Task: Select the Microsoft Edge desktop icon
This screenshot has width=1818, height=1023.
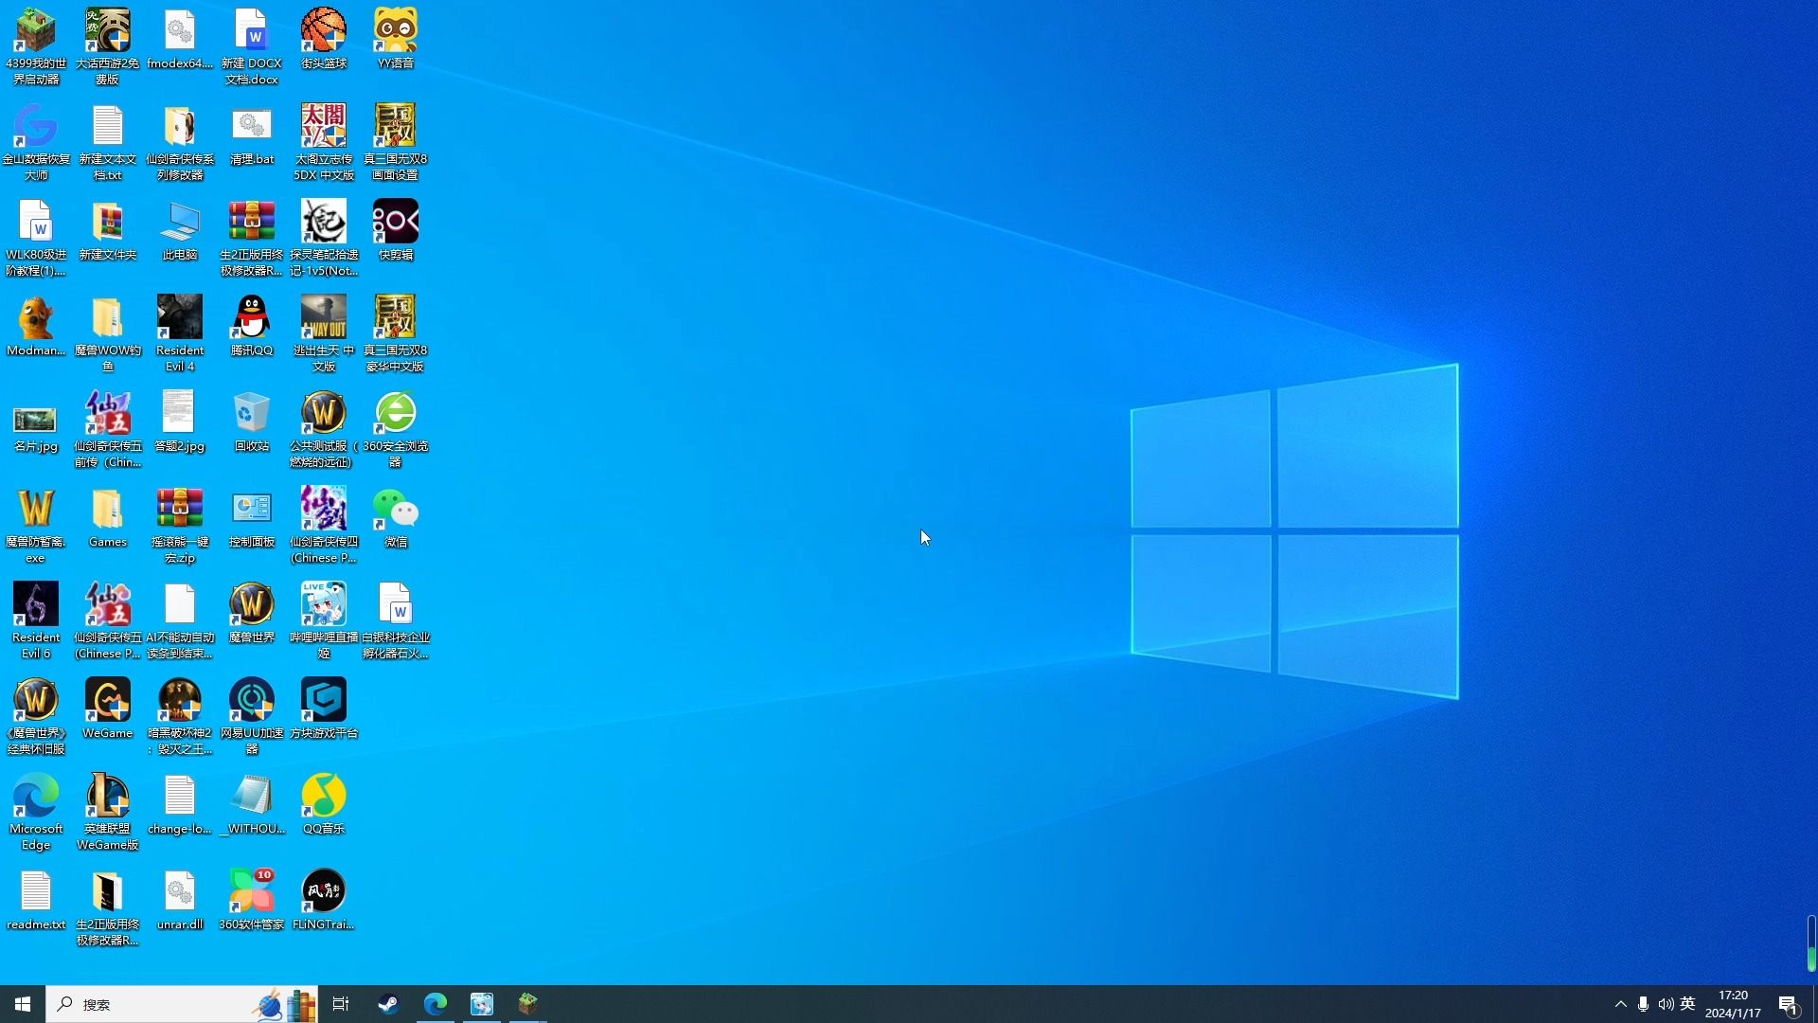Action: pyautogui.click(x=36, y=811)
